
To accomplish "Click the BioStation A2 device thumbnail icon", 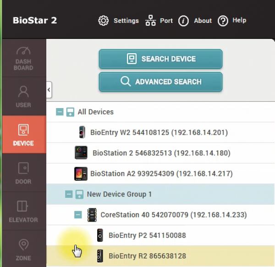I will click(x=81, y=174).
